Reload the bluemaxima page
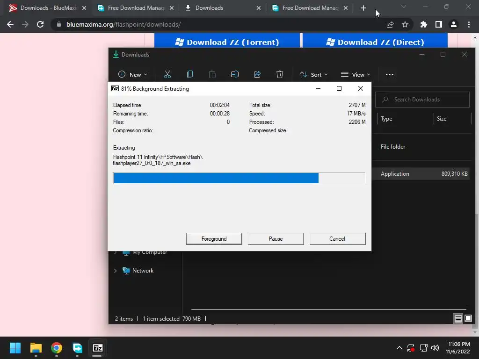 (x=40, y=24)
